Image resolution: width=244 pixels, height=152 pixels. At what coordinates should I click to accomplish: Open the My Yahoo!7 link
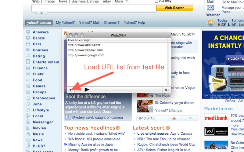point(65,22)
